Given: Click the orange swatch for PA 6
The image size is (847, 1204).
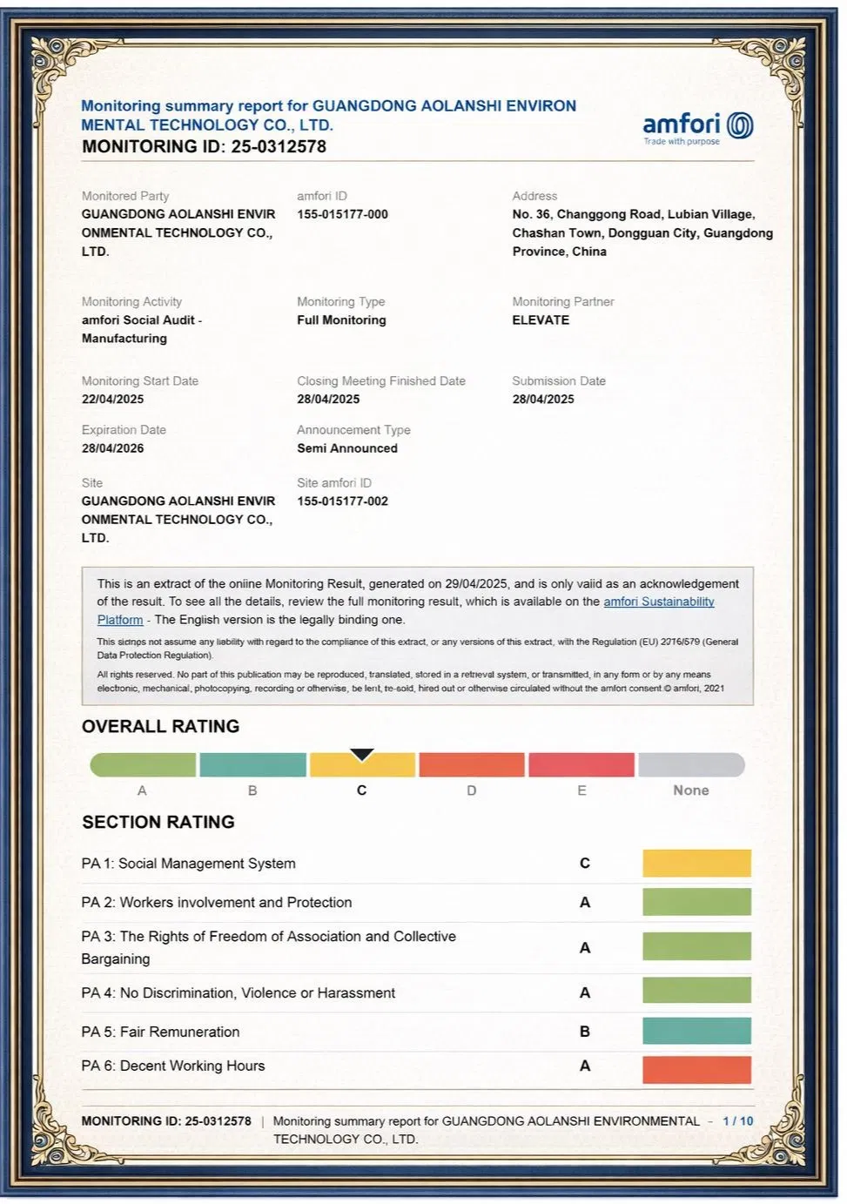Looking at the screenshot, I should 696,1069.
